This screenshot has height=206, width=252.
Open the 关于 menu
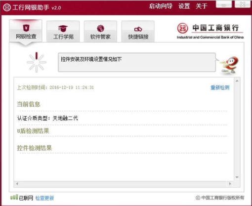201,6
